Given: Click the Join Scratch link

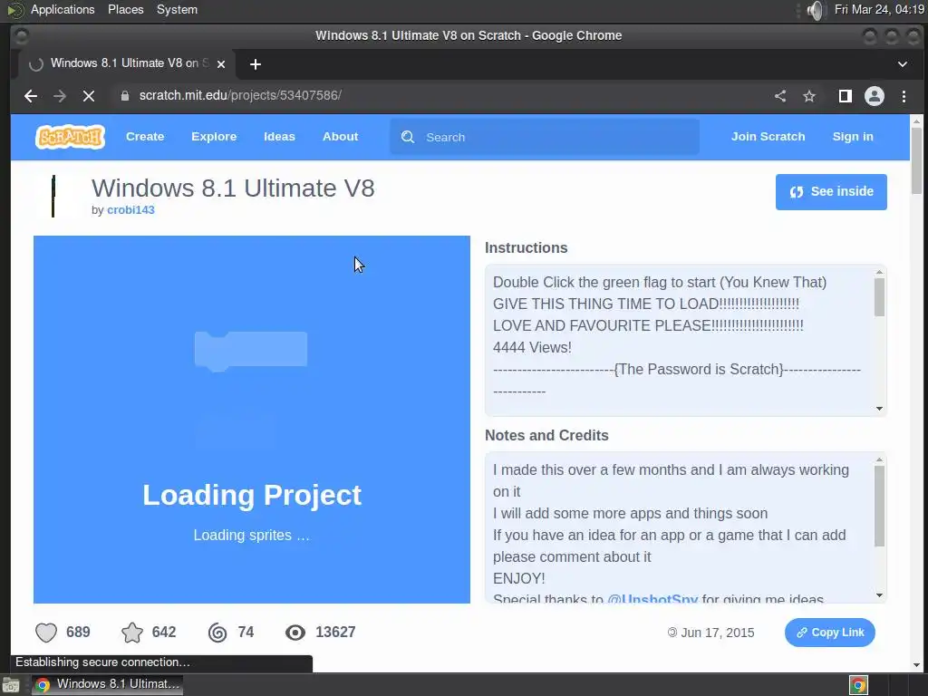Looking at the screenshot, I should pos(768,137).
